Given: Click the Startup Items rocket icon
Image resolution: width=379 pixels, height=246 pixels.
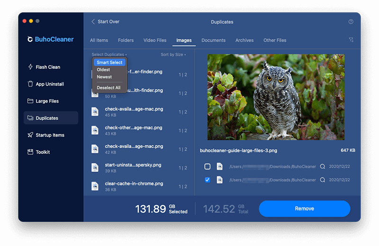Looking at the screenshot, I should (30, 135).
